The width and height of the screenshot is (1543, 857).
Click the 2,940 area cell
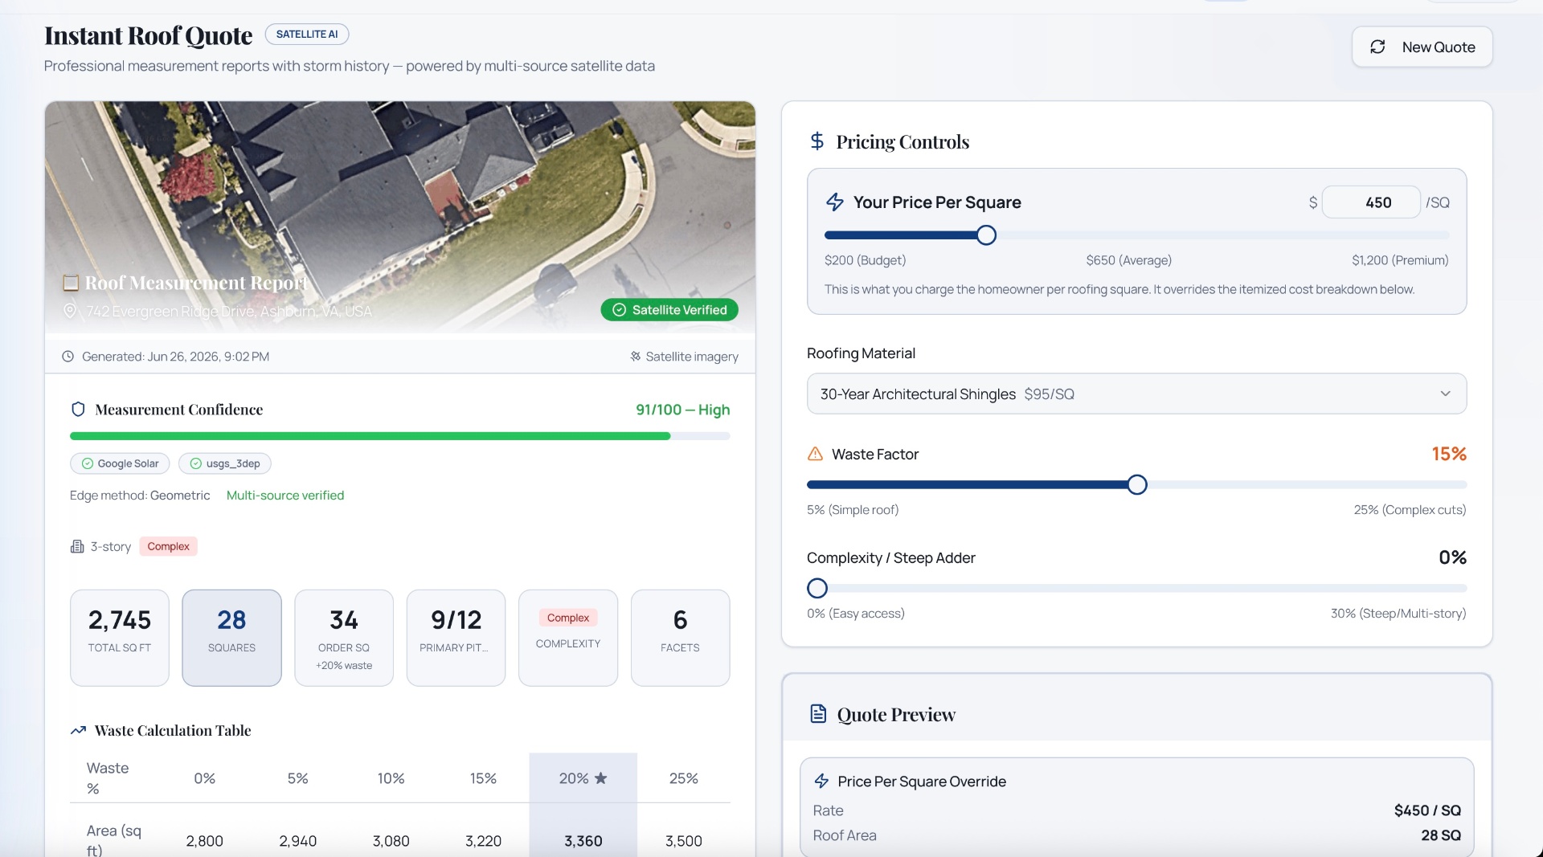click(x=298, y=840)
